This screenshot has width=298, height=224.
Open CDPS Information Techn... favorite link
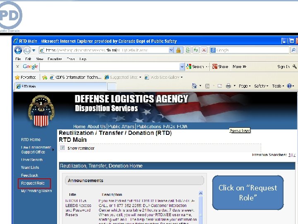point(75,77)
